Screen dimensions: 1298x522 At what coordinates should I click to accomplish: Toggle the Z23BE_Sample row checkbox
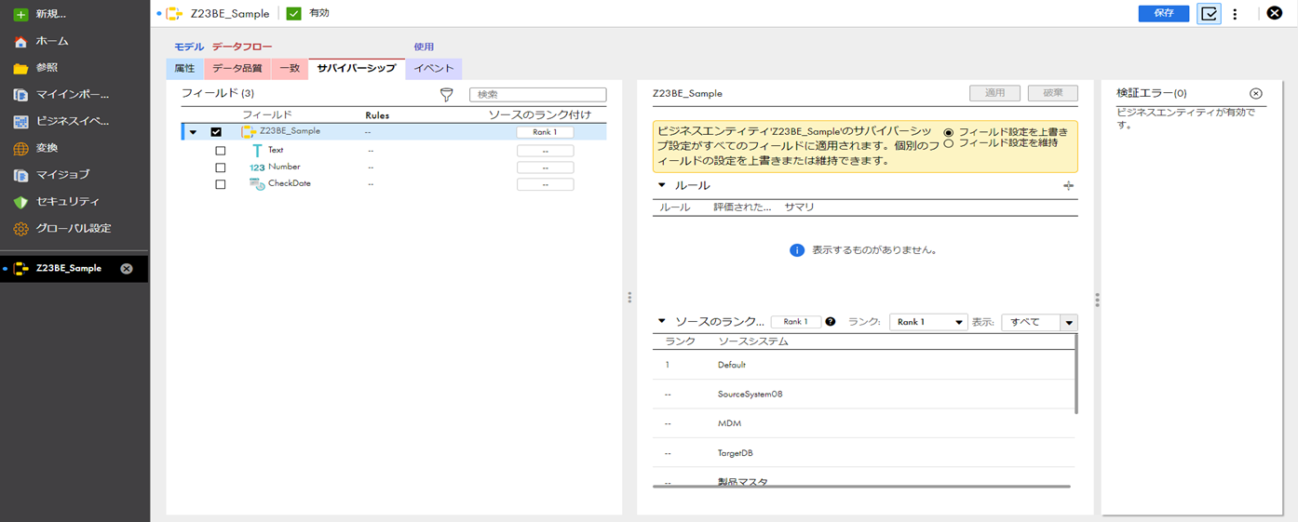click(216, 132)
